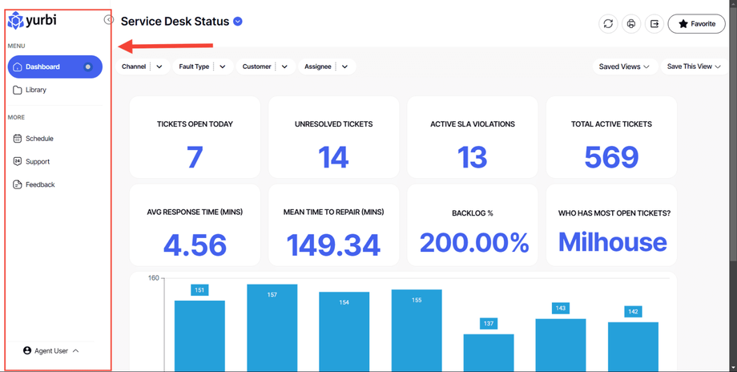Screen dimensions: 737x372
Task: Click the bar labeled 151
Action: [199, 336]
